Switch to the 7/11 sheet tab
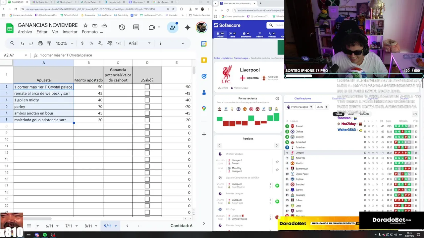424x238 pixels. [x=69, y=226]
